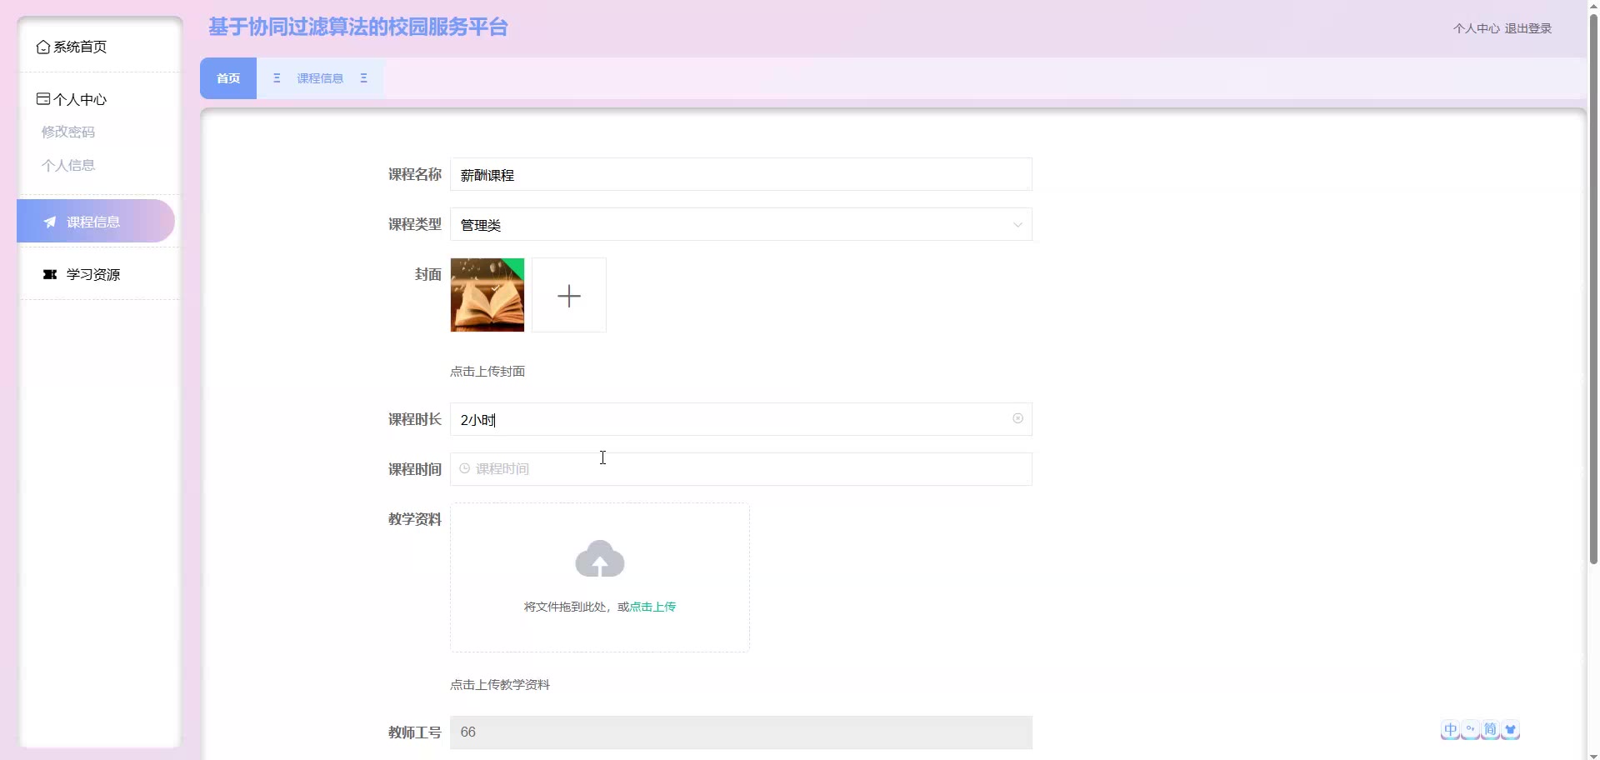Viewport: 1600px width, 760px height.
Task: Open the IME skin shirt icon
Action: pyautogui.click(x=1510, y=730)
